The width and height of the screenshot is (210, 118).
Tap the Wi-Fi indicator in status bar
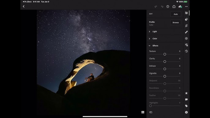[177, 2]
